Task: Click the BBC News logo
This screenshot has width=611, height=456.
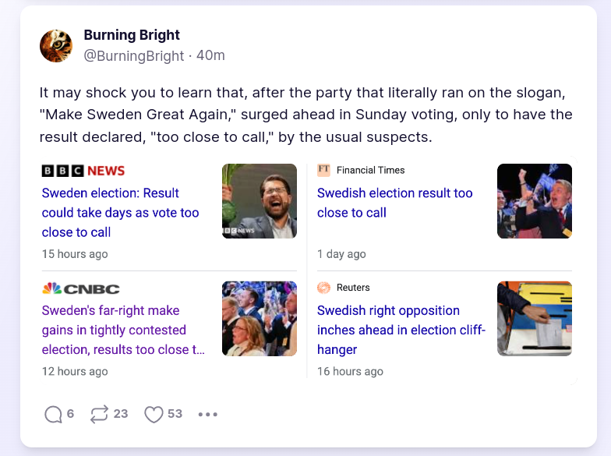Action: 83,171
